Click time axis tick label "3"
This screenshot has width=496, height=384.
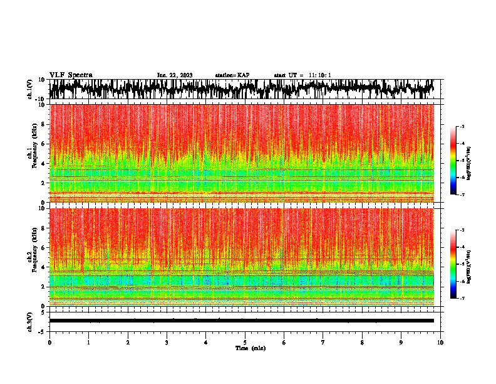coord(167,343)
